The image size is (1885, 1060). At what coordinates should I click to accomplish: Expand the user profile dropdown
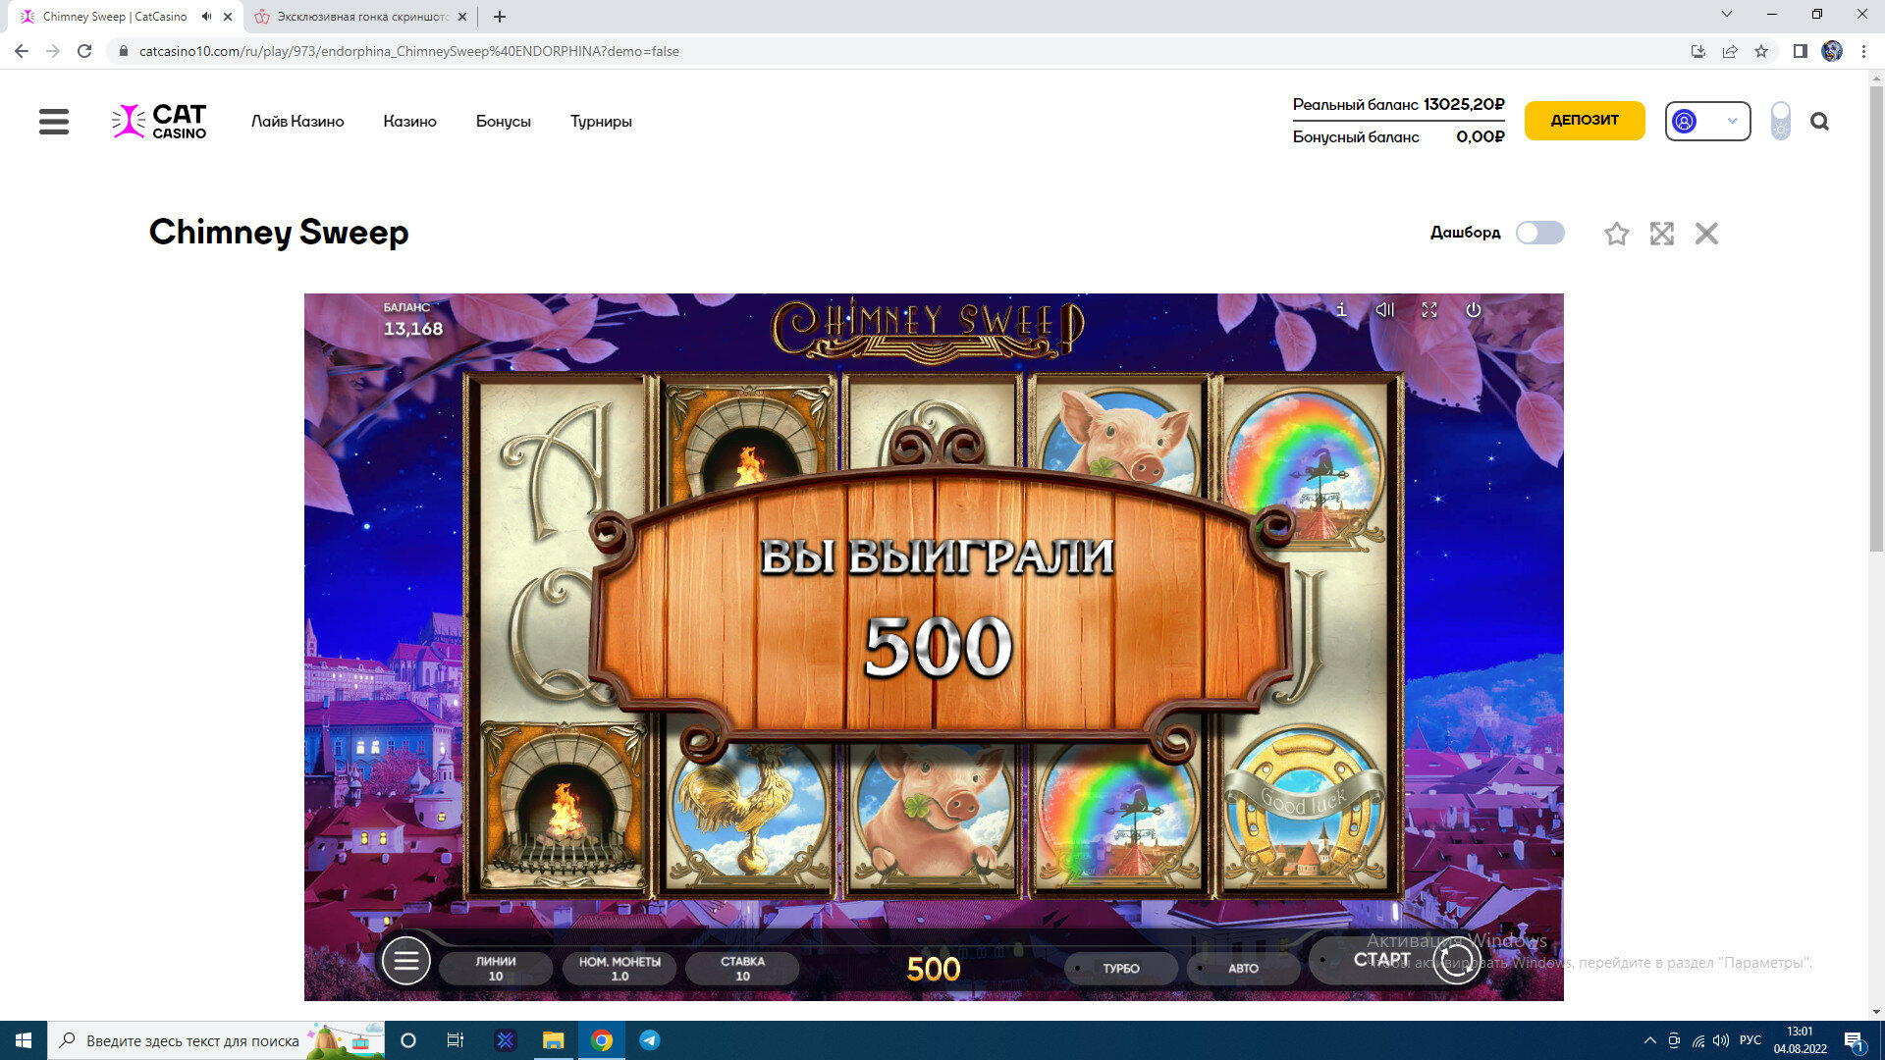tap(1707, 122)
